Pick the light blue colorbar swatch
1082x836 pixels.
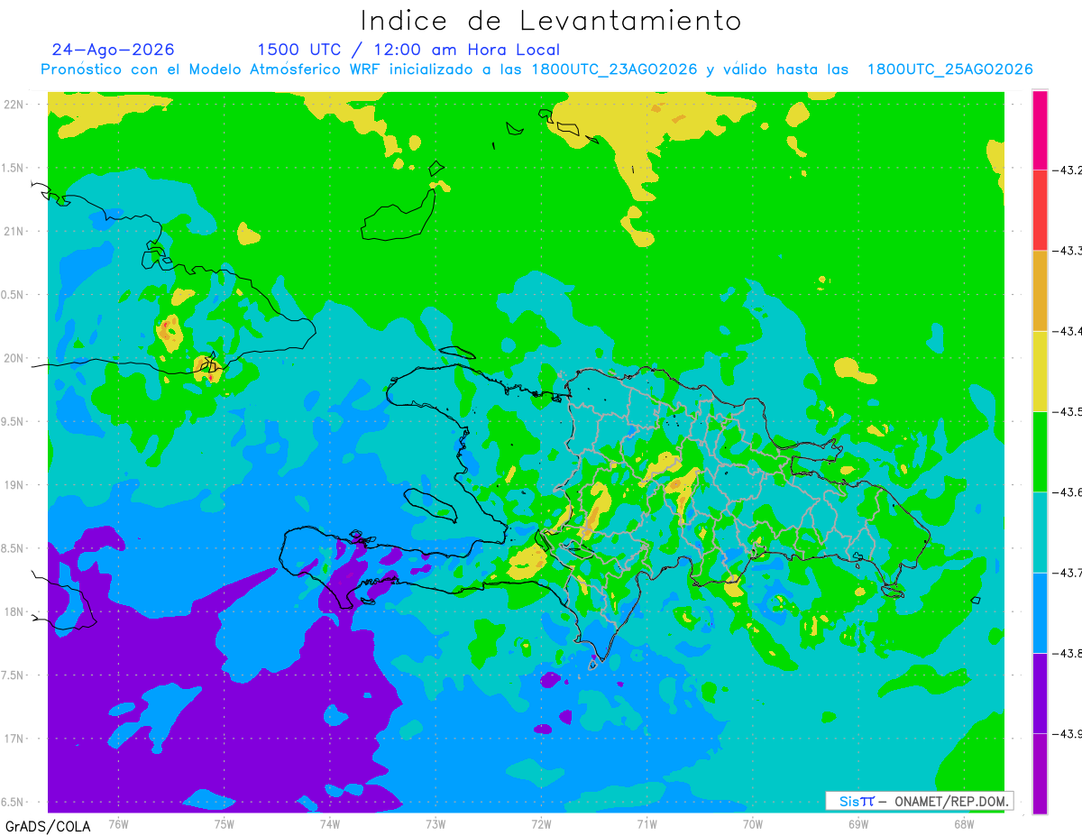click(x=1040, y=612)
